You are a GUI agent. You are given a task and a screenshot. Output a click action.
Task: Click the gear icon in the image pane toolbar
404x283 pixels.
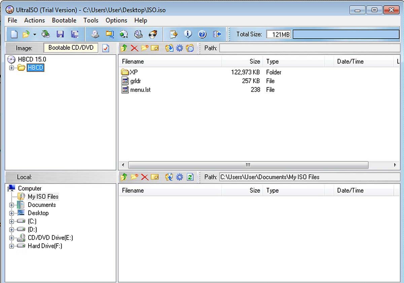pyautogui.click(x=179, y=48)
